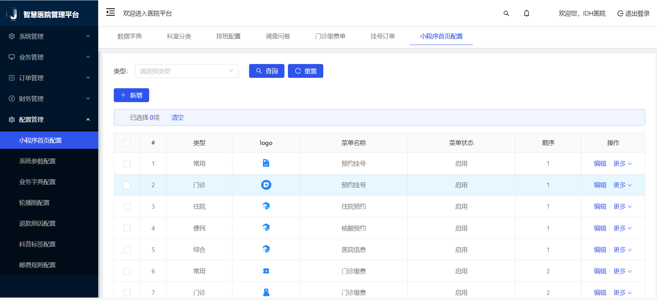Screen dimensions: 657x300
Task: Click the 新增 add button
Action: click(131, 95)
